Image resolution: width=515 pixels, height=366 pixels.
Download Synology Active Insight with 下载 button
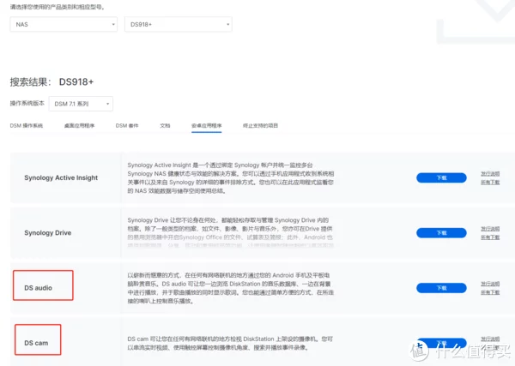tap(441, 177)
